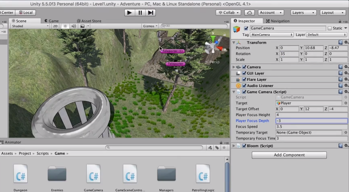This screenshot has height=192, width=349.
Task: Uncheck the GUI Layer component
Action: click(244, 73)
